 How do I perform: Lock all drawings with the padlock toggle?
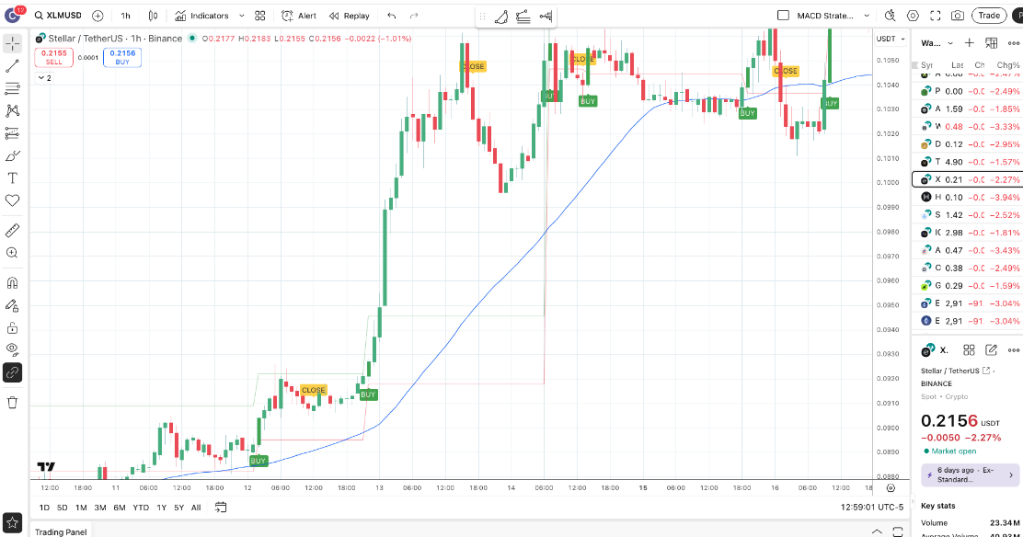pyautogui.click(x=13, y=328)
